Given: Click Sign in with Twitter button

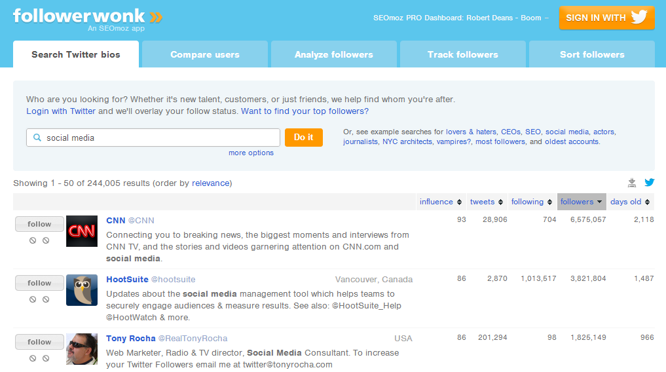Looking at the screenshot, I should pyautogui.click(x=607, y=18).
